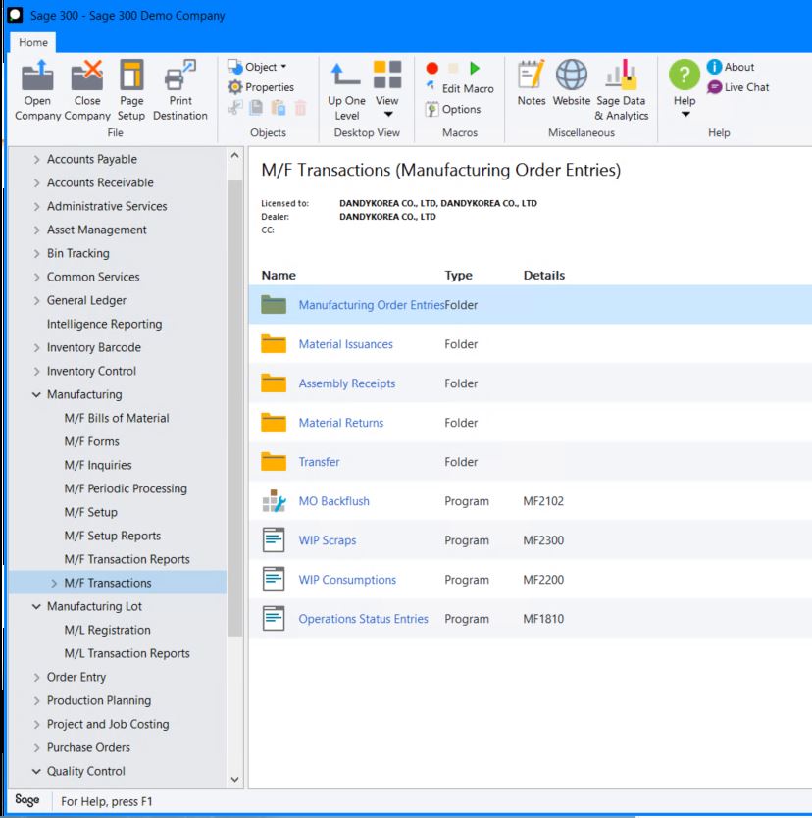Click the tree scrollbar up arrow

pyautogui.click(x=234, y=156)
